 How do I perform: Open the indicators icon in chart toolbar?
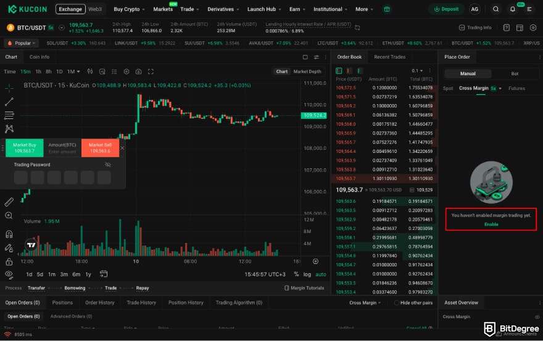tap(102, 72)
